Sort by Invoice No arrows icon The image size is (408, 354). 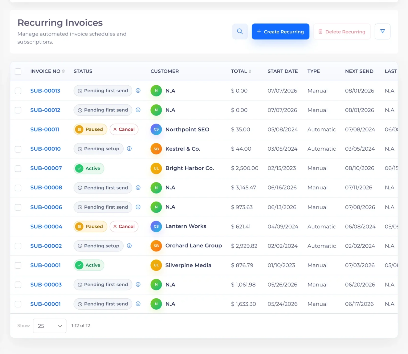(63, 71)
